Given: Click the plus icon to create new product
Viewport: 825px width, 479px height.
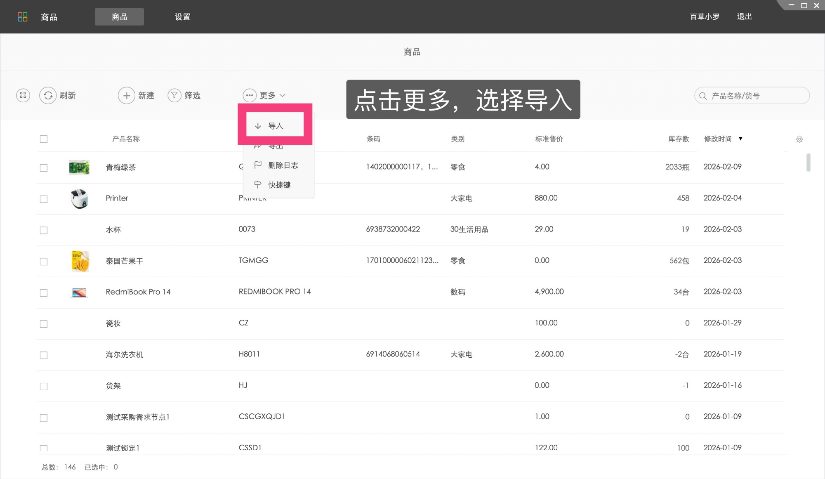Looking at the screenshot, I should pos(126,95).
